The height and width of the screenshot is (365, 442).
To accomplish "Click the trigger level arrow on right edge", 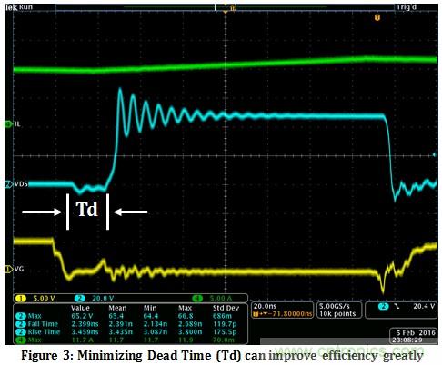I will click(434, 154).
